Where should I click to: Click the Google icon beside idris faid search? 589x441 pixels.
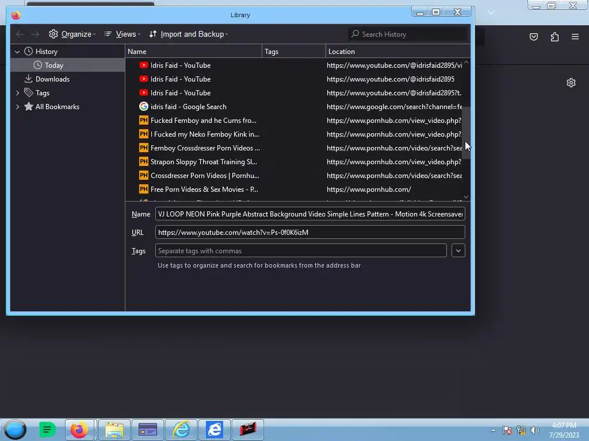point(143,106)
